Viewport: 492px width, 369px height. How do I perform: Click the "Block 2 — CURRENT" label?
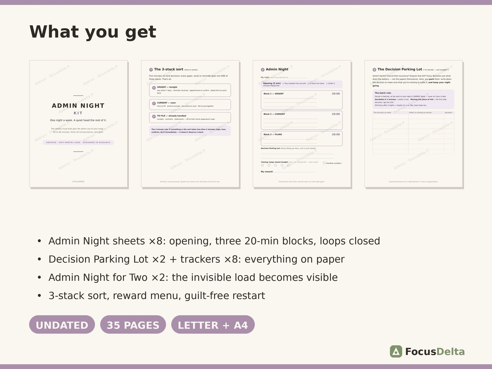(274, 114)
